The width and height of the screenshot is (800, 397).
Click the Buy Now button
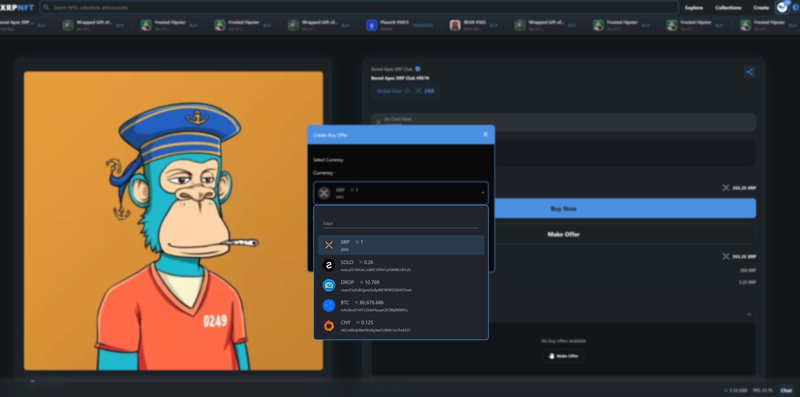pyautogui.click(x=563, y=208)
